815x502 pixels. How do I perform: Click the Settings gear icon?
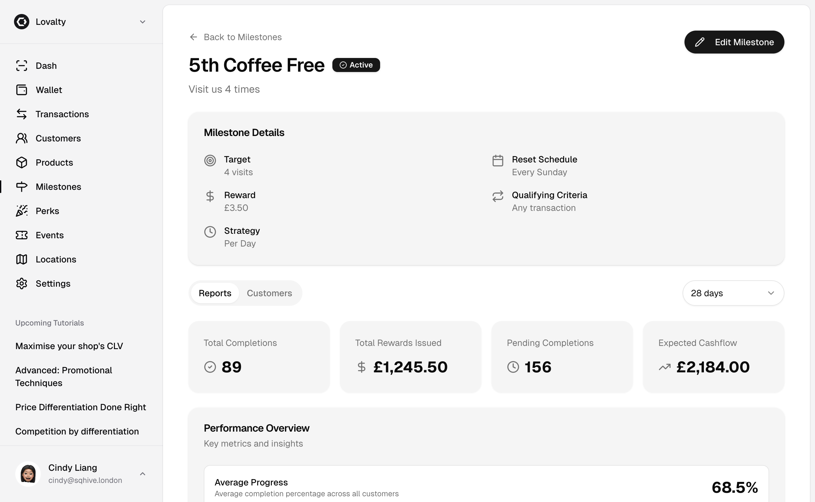pos(22,283)
